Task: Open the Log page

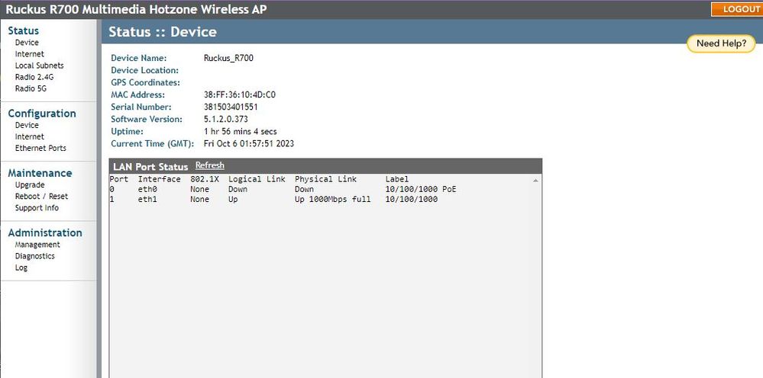Action: [21, 267]
